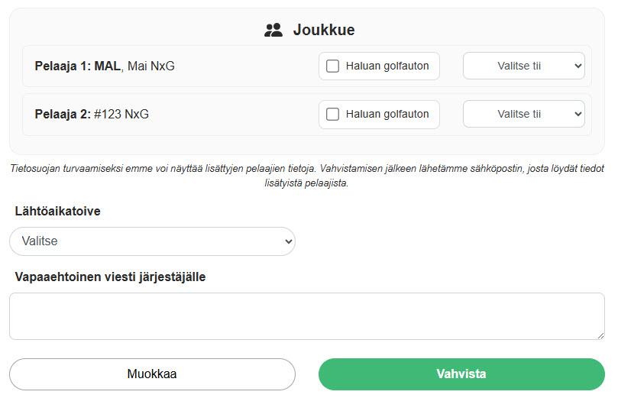618x398 pixels.
Task: Select the 'Pelaaja 1: MAL, Mai NxG' text
Action: pos(105,66)
